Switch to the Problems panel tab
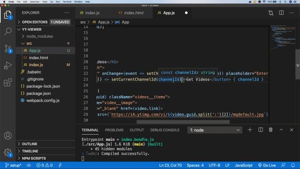This screenshot has width=300, height=169. 114,130
